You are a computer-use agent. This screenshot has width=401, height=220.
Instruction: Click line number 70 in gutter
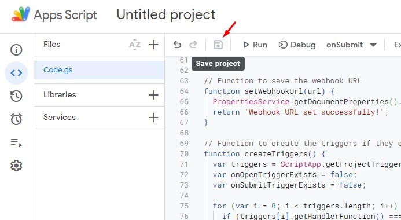click(184, 154)
